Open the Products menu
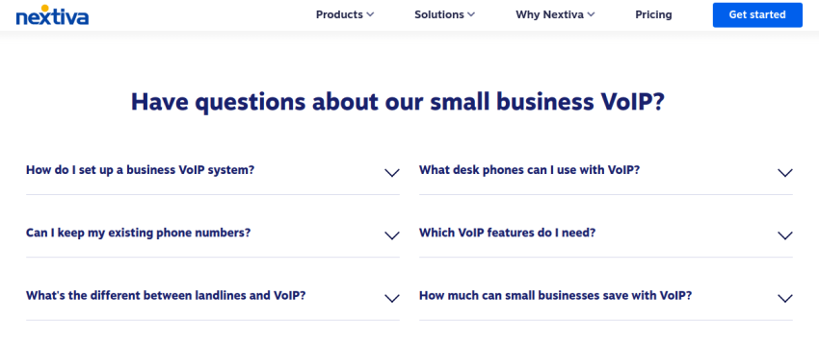This screenshot has width=819, height=346. pyautogui.click(x=345, y=14)
